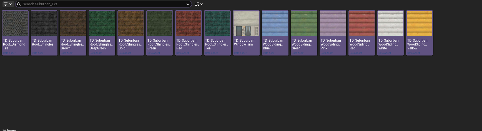Click the search magnifier icon
482x131 pixels.
pyautogui.click(x=19, y=4)
